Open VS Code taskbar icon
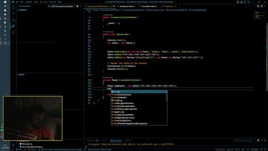This screenshot has height=151, width=268. pos(5,43)
